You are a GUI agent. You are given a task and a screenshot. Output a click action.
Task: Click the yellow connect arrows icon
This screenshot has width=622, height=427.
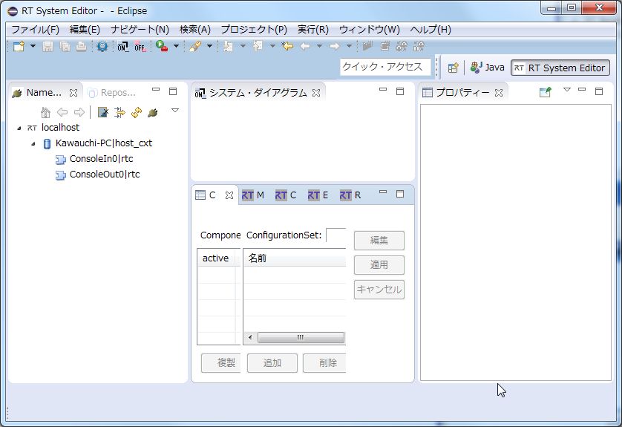tap(120, 113)
